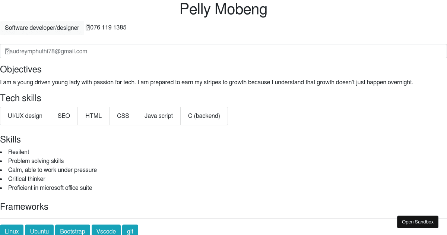The image size is (447, 235).
Task: Select the git badge
Action: click(x=130, y=231)
